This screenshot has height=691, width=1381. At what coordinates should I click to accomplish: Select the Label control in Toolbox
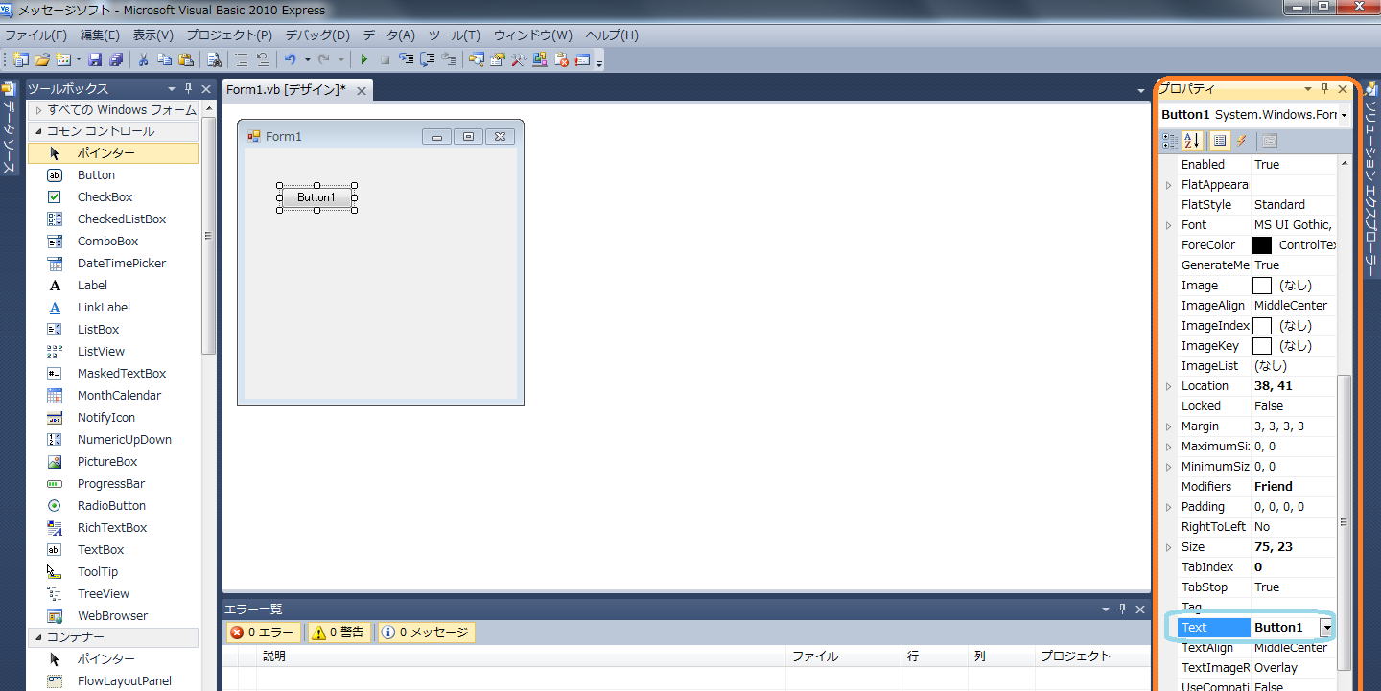(113, 286)
